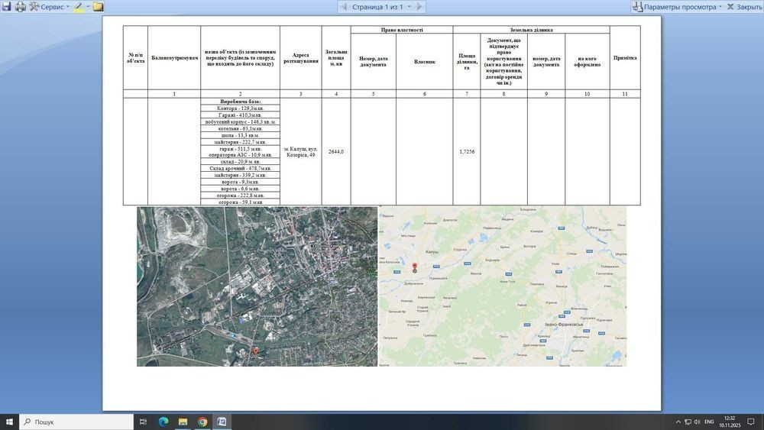Image resolution: width=764 pixels, height=430 pixels.
Task: Activate the text highlighter pen tool
Action: (x=79, y=7)
